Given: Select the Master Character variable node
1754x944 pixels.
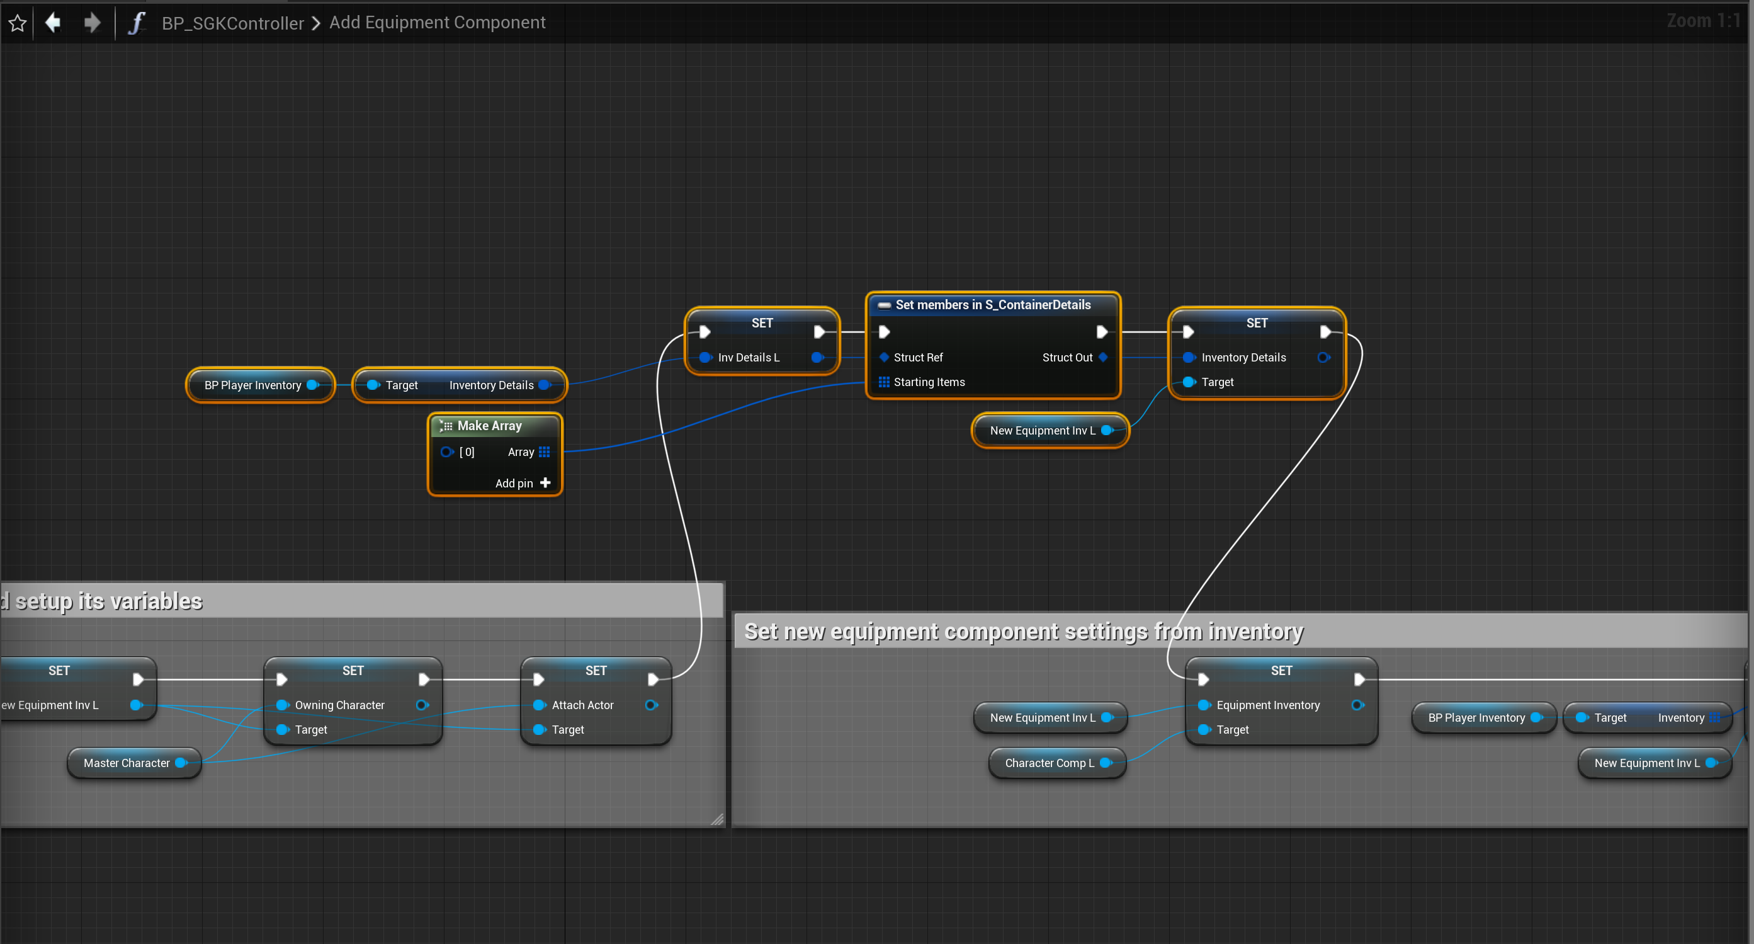Looking at the screenshot, I should 126,763.
